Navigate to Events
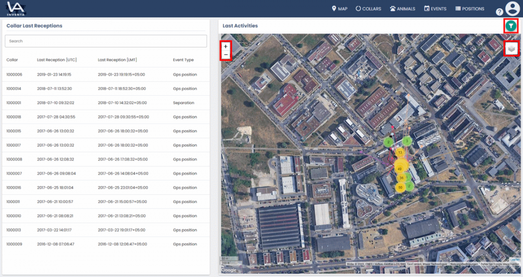The image size is (523, 277). click(435, 9)
